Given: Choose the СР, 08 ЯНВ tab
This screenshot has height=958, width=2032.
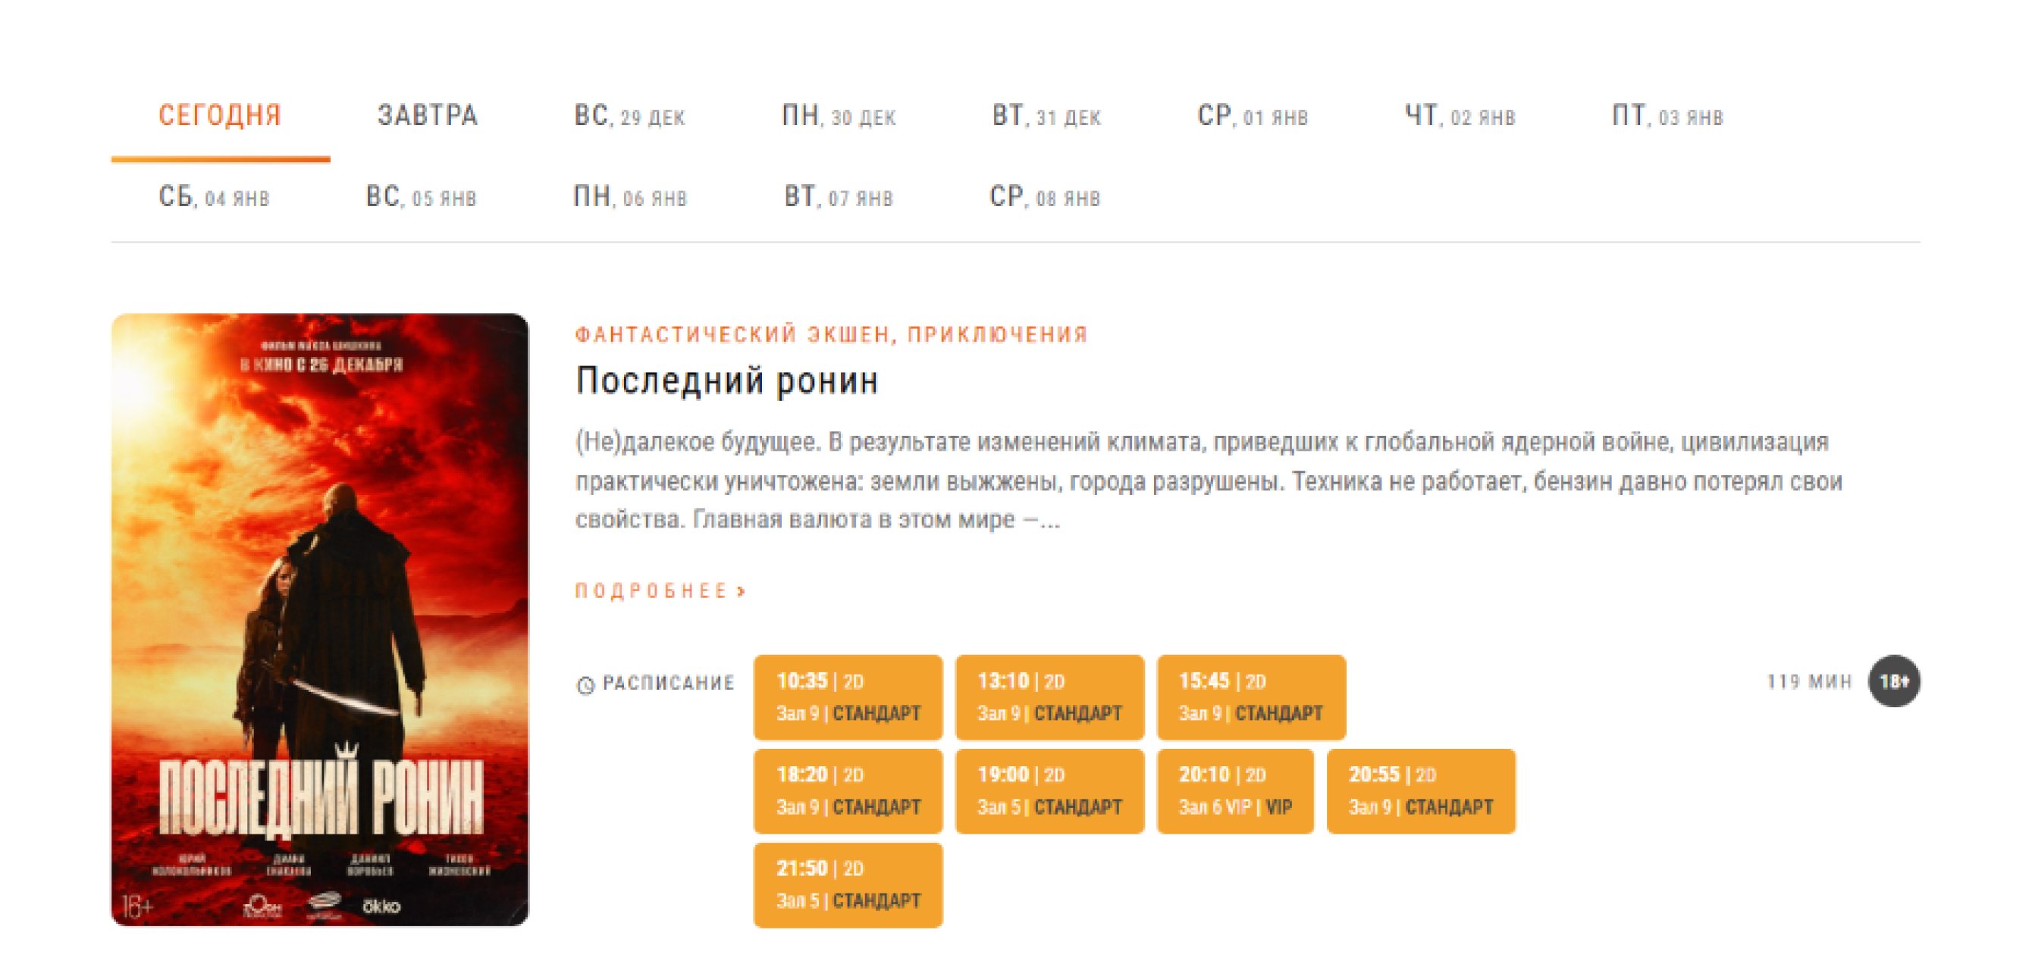Looking at the screenshot, I should 1044,196.
